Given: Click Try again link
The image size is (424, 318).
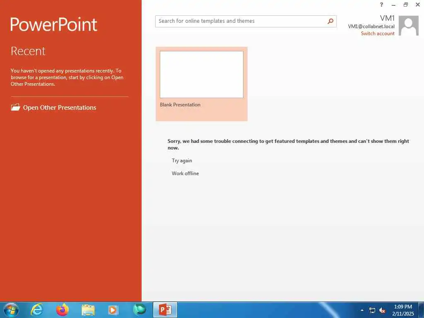Looking at the screenshot, I should 182,161.
